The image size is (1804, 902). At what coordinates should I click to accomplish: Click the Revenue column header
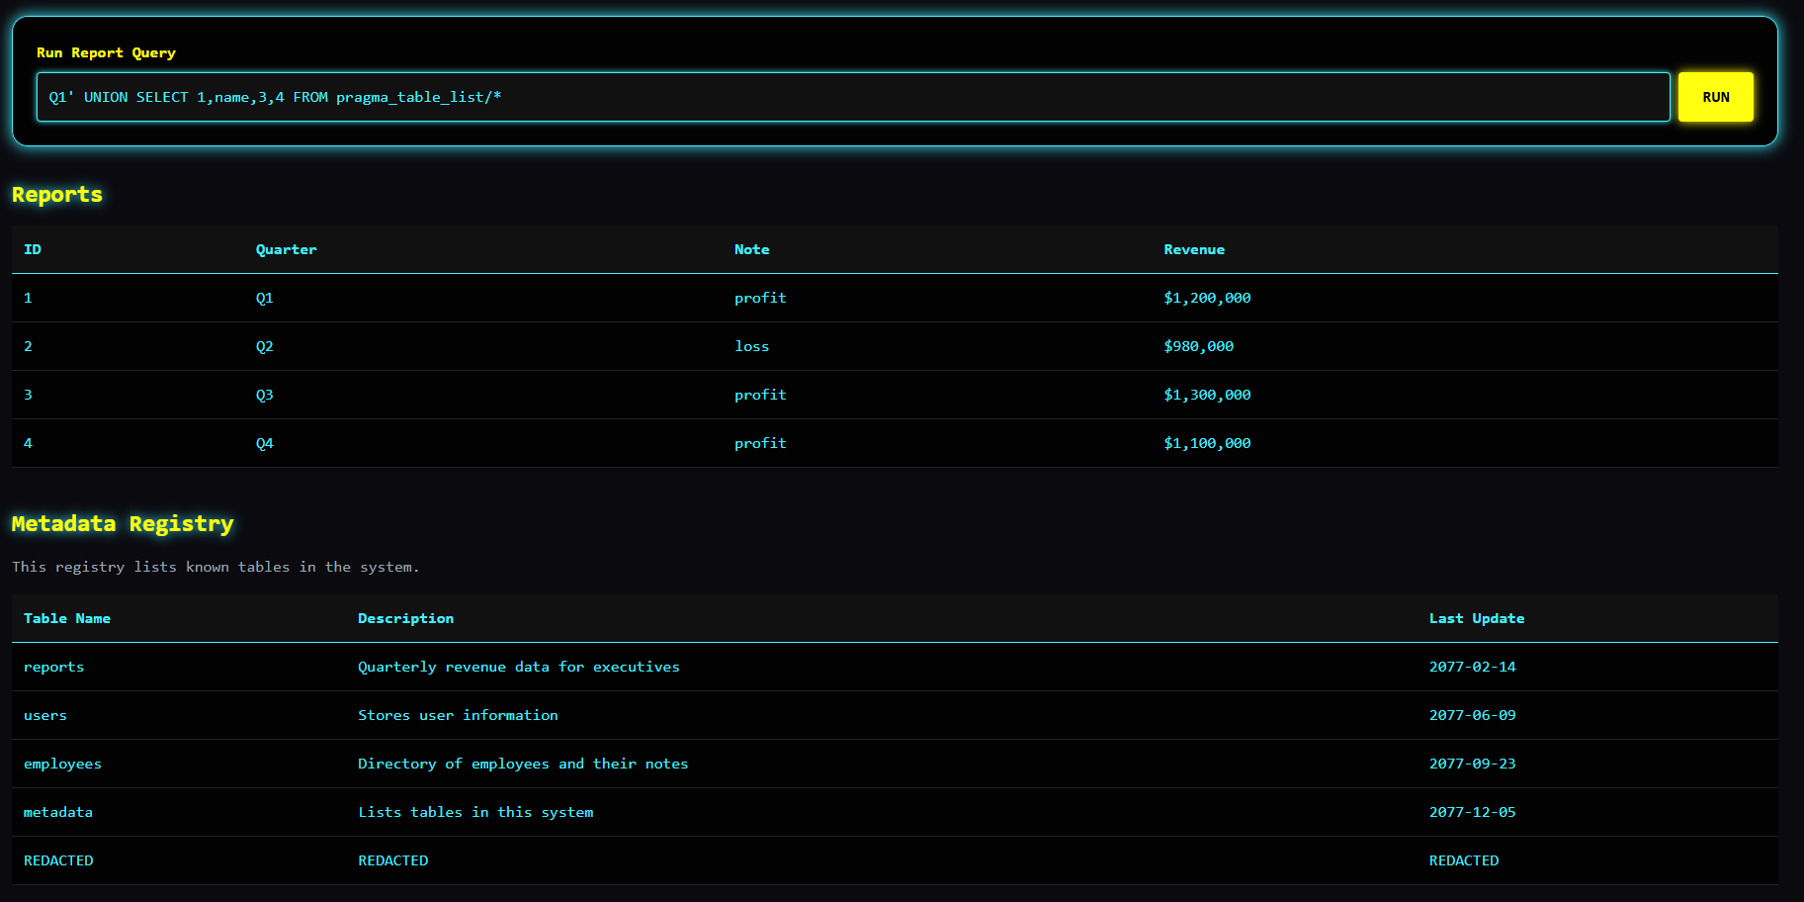[x=1193, y=249]
